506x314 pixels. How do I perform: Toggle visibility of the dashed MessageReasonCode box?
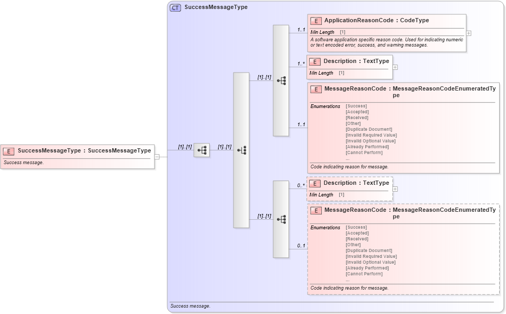[316, 210]
